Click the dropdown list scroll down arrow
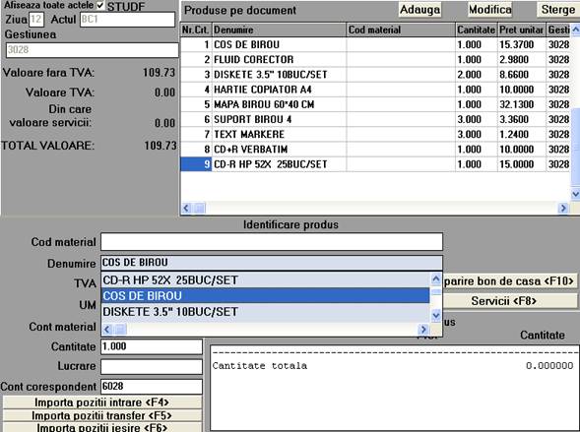 point(436,316)
